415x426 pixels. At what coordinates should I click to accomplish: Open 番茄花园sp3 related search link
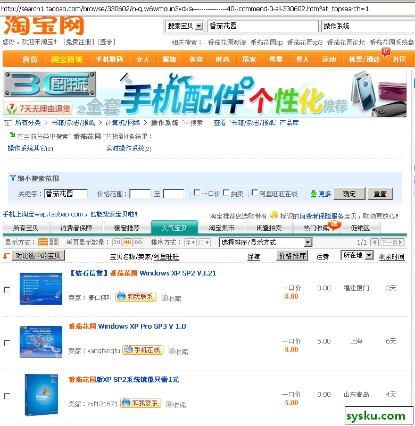[x=305, y=43]
